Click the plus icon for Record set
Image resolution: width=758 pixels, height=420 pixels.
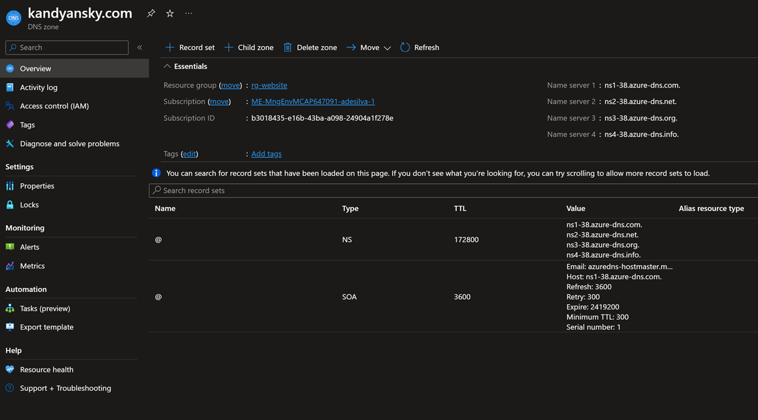[169, 47]
